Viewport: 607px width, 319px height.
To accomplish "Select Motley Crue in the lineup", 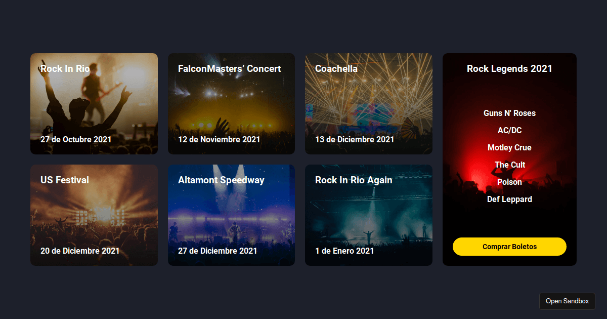I will pos(509,148).
